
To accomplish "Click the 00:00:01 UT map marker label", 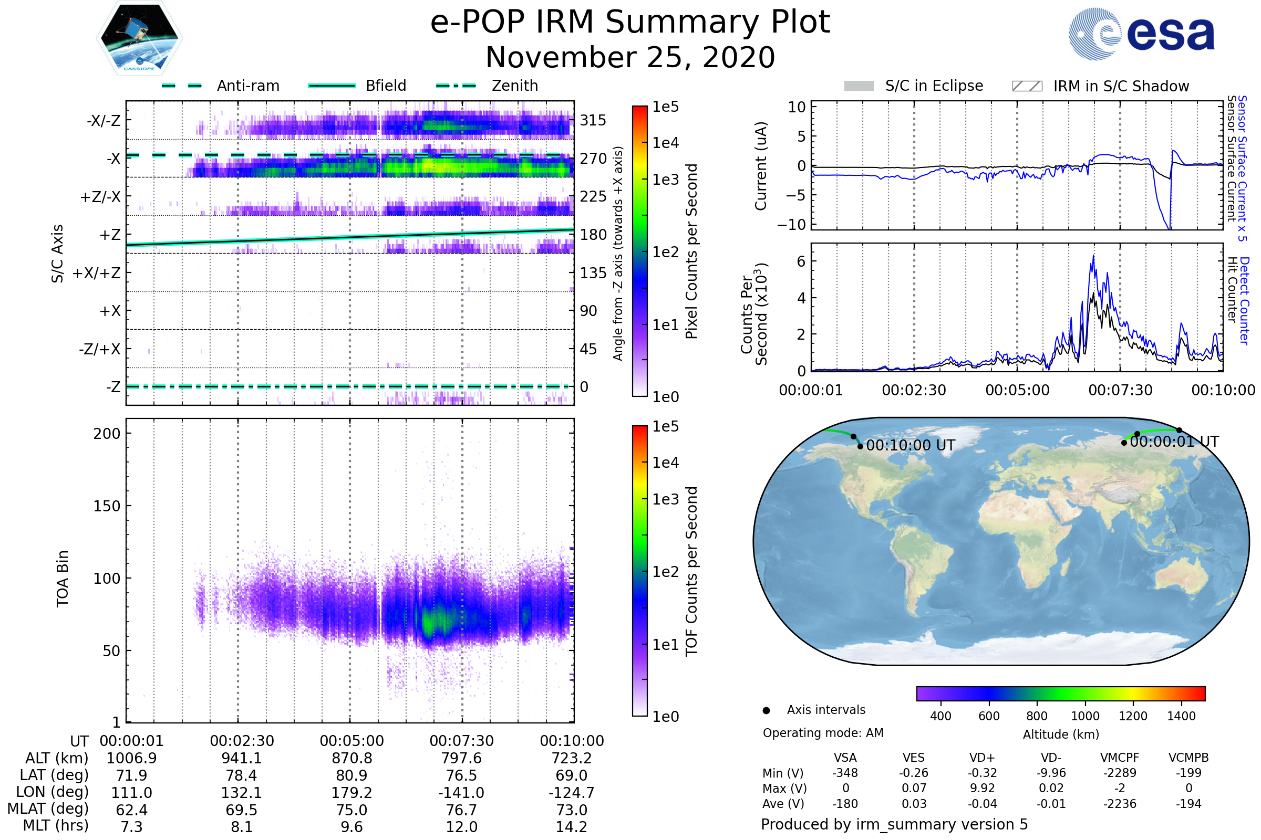I will (1174, 442).
